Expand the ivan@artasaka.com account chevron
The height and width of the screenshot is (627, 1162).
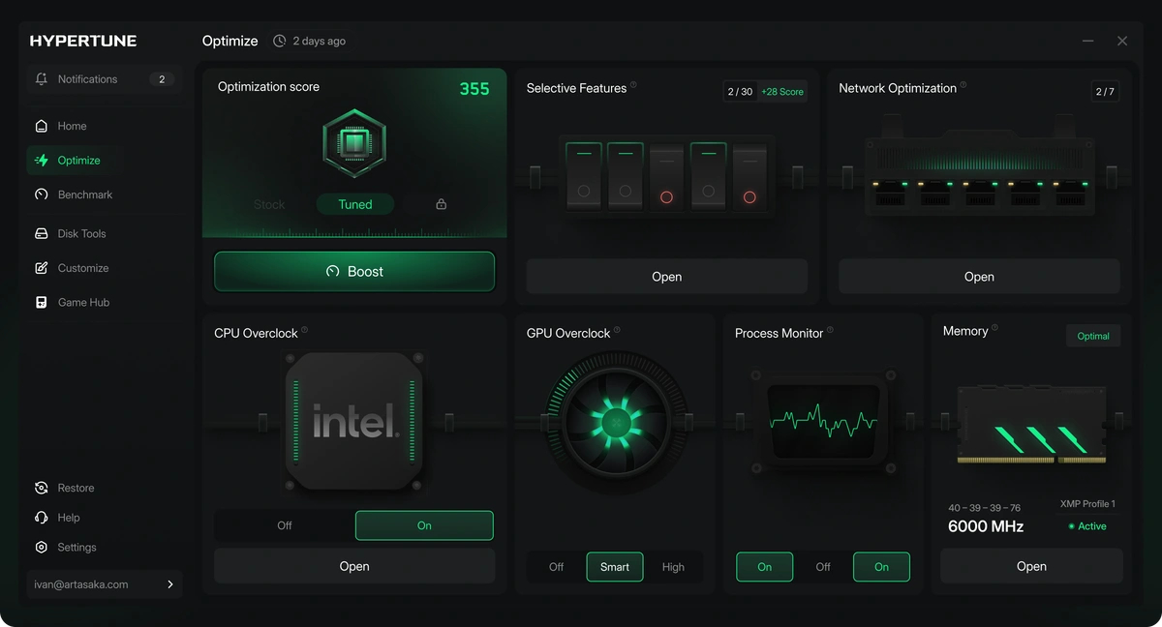tap(170, 584)
